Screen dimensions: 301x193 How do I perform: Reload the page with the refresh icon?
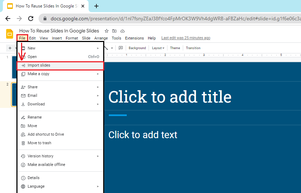[x=31, y=19]
